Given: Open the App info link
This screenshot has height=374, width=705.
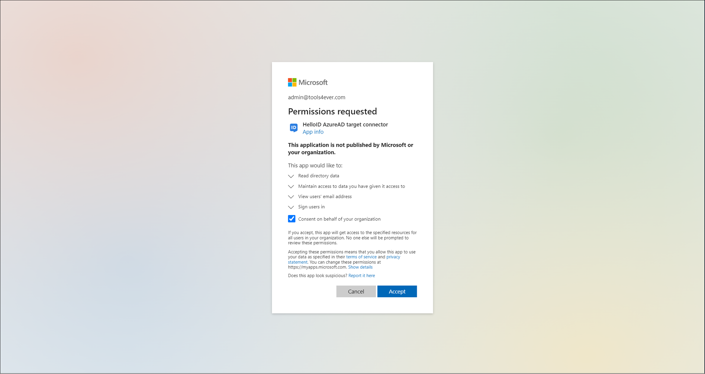Looking at the screenshot, I should coord(313,132).
